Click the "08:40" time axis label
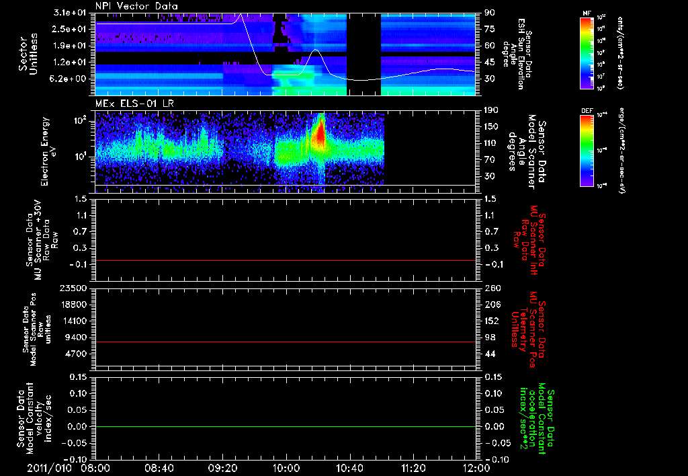The height and width of the screenshot is (476, 688). pyautogui.click(x=159, y=468)
